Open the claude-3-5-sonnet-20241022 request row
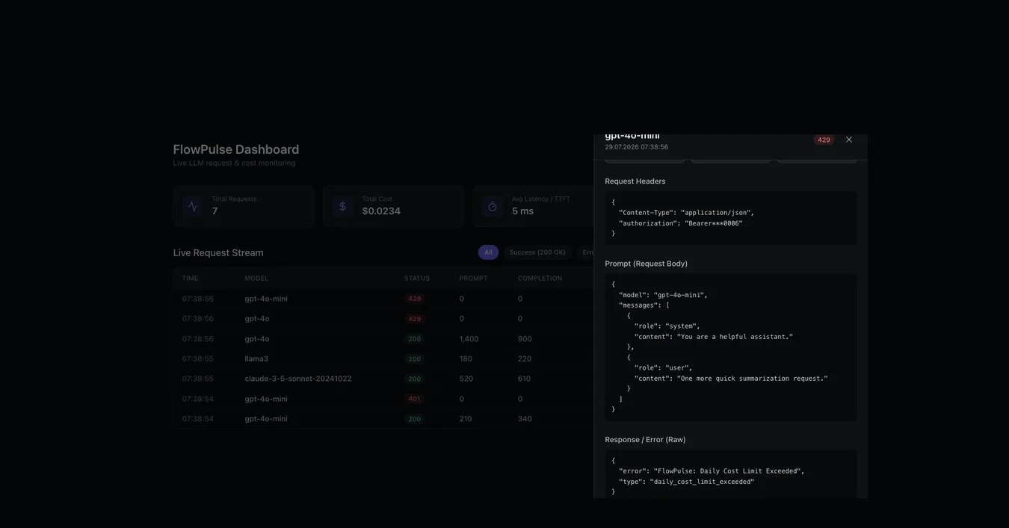 (x=383, y=379)
